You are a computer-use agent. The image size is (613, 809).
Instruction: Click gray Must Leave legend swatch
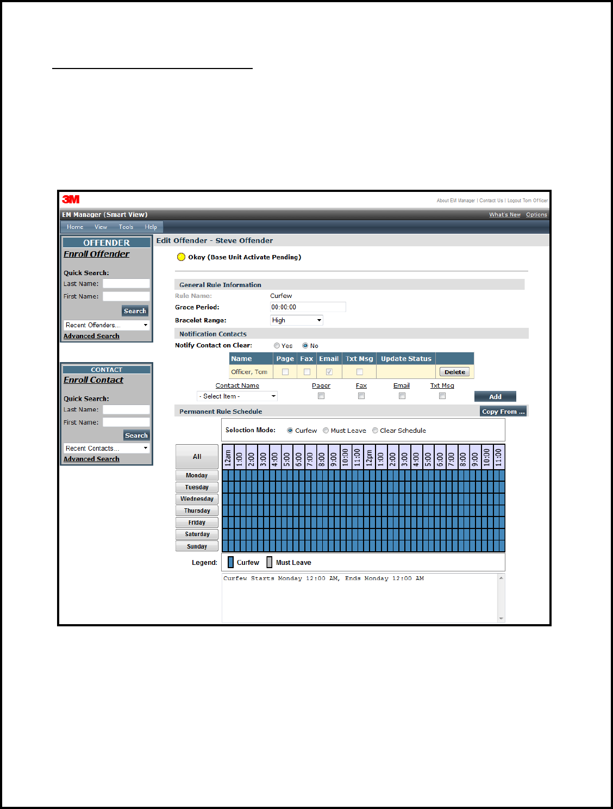coord(270,562)
